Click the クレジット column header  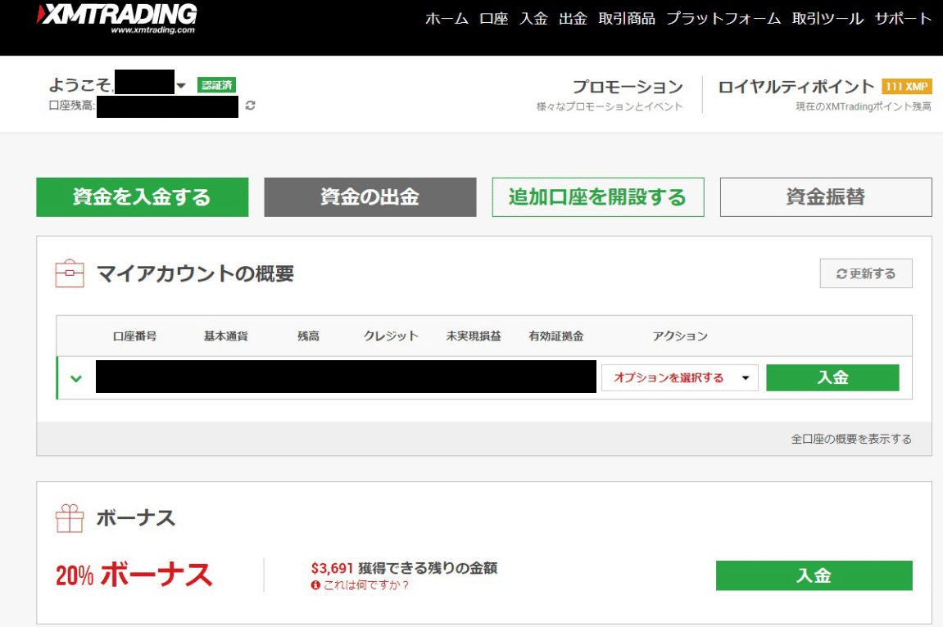click(391, 336)
